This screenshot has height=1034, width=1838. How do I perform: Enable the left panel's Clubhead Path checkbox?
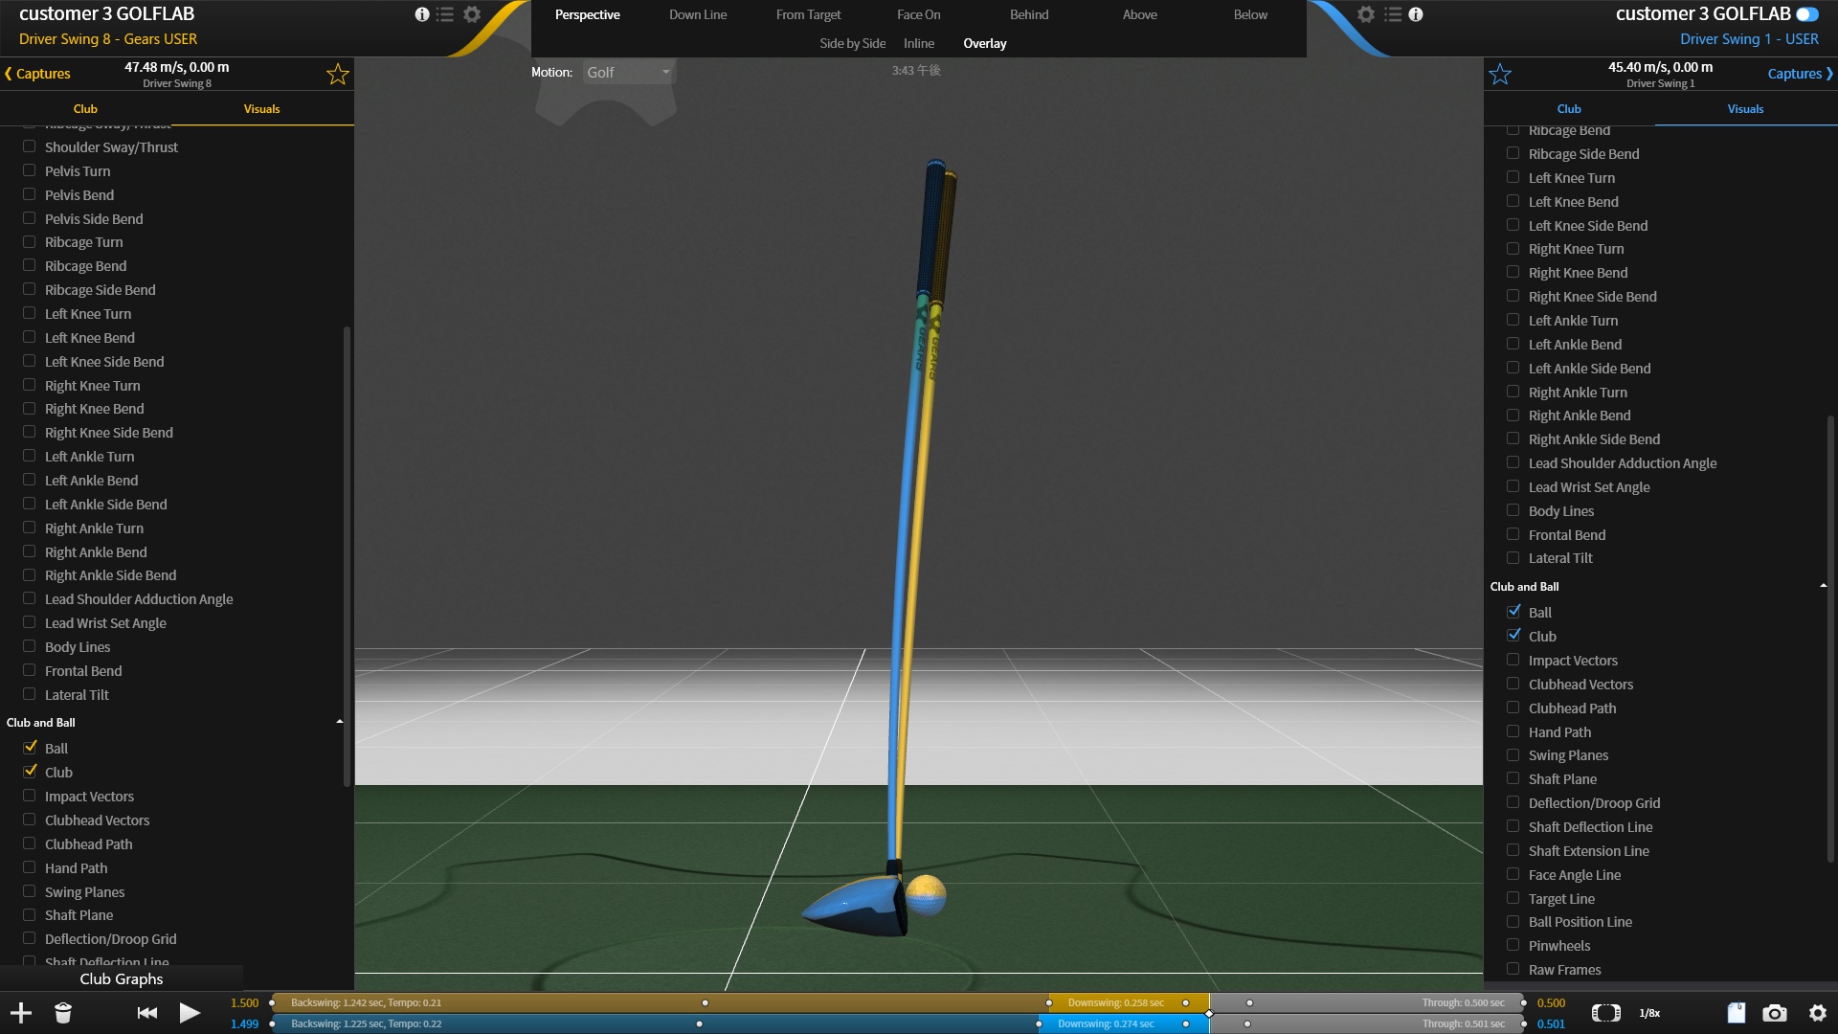(30, 843)
